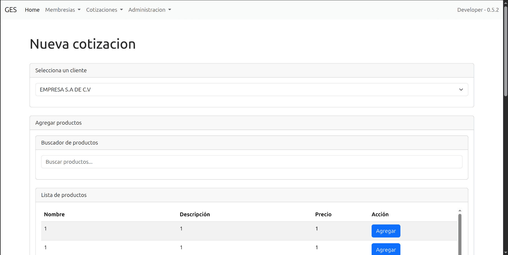Click the product list scrollbar thumb

[460, 234]
